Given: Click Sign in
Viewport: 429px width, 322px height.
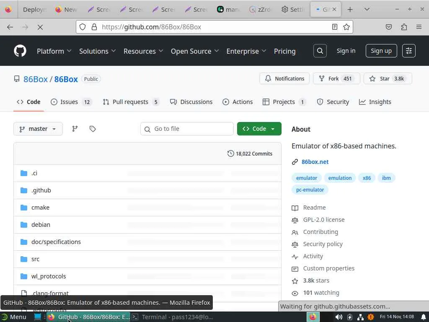Looking at the screenshot, I should 346,51.
